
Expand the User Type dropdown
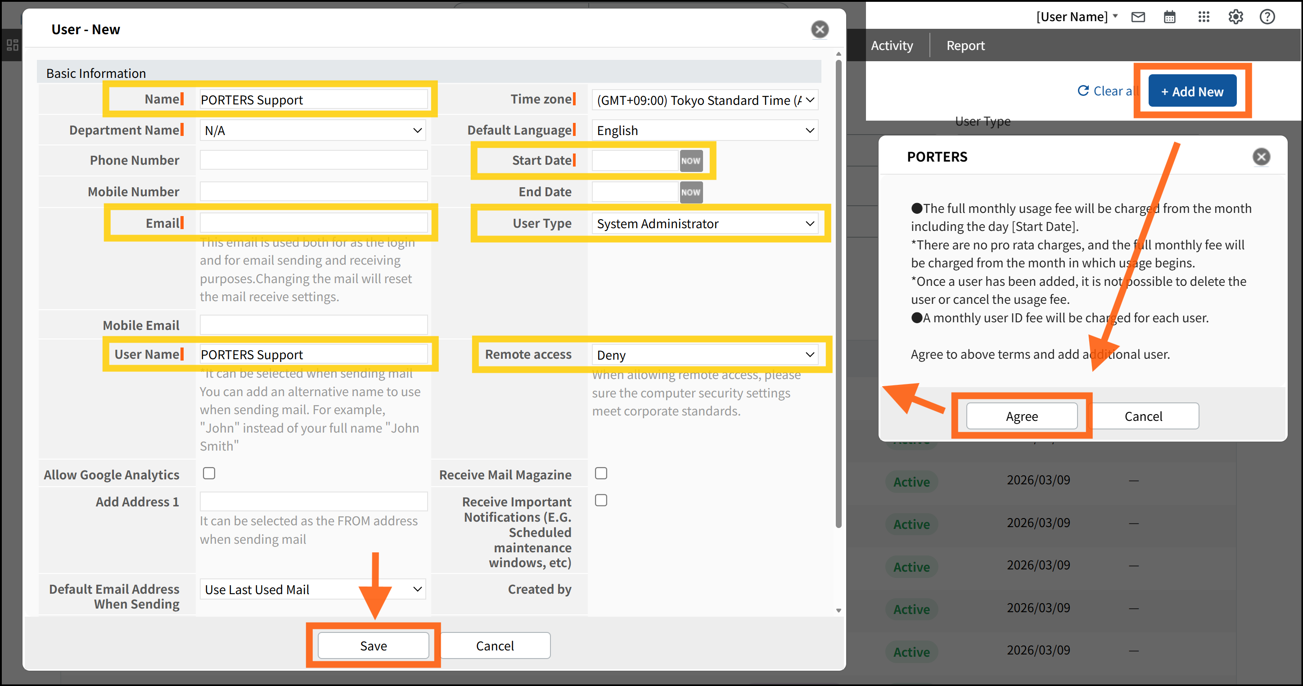point(705,224)
